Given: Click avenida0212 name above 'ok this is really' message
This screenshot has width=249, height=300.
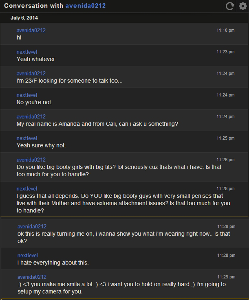Looking at the screenshot, I should point(32,227).
